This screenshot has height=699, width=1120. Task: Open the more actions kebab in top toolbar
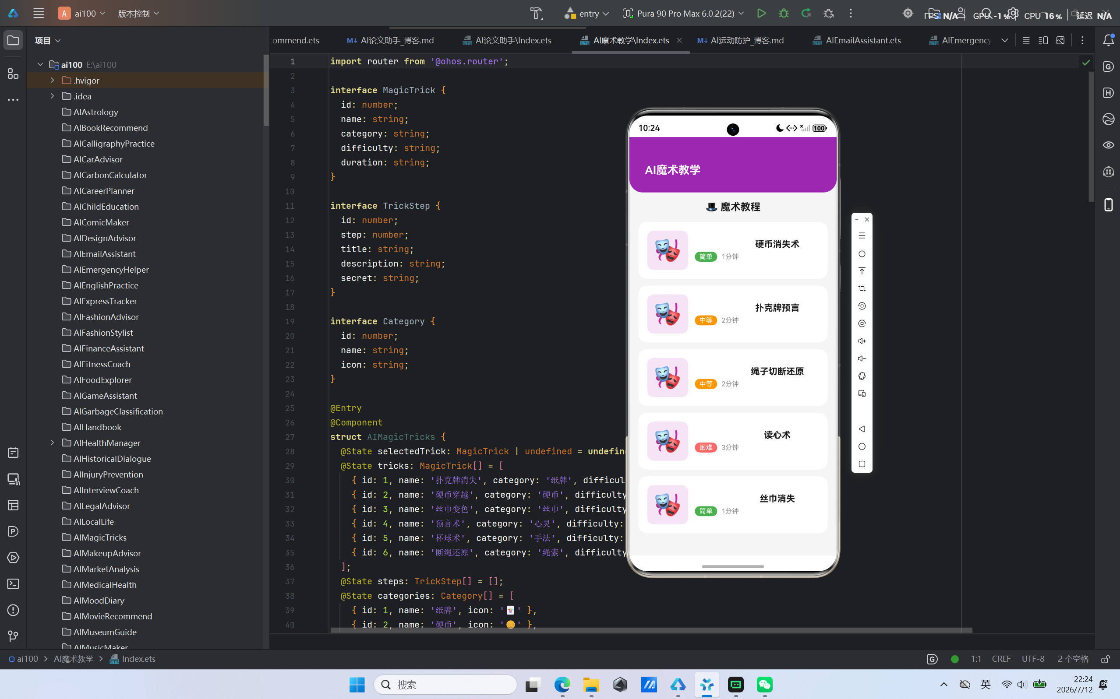pyautogui.click(x=851, y=14)
